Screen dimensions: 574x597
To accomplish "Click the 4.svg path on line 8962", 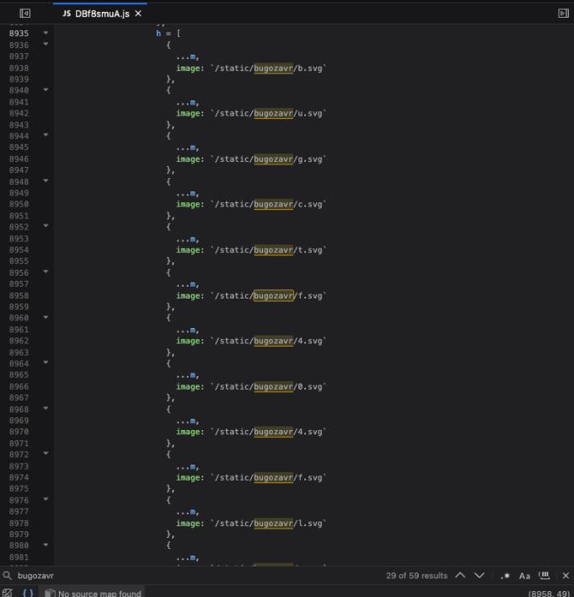I will point(268,342).
